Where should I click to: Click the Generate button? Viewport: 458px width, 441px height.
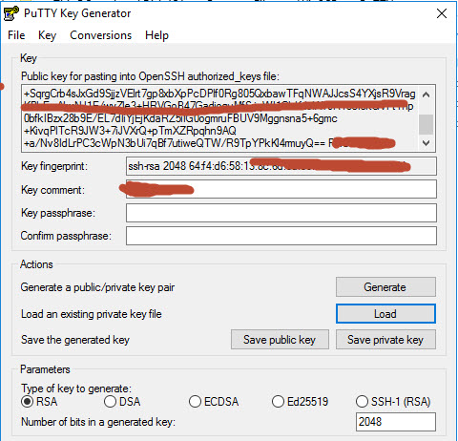[x=385, y=287]
